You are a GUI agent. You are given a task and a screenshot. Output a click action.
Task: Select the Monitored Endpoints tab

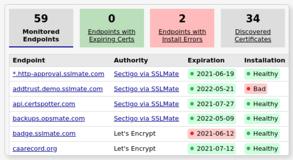41,28
